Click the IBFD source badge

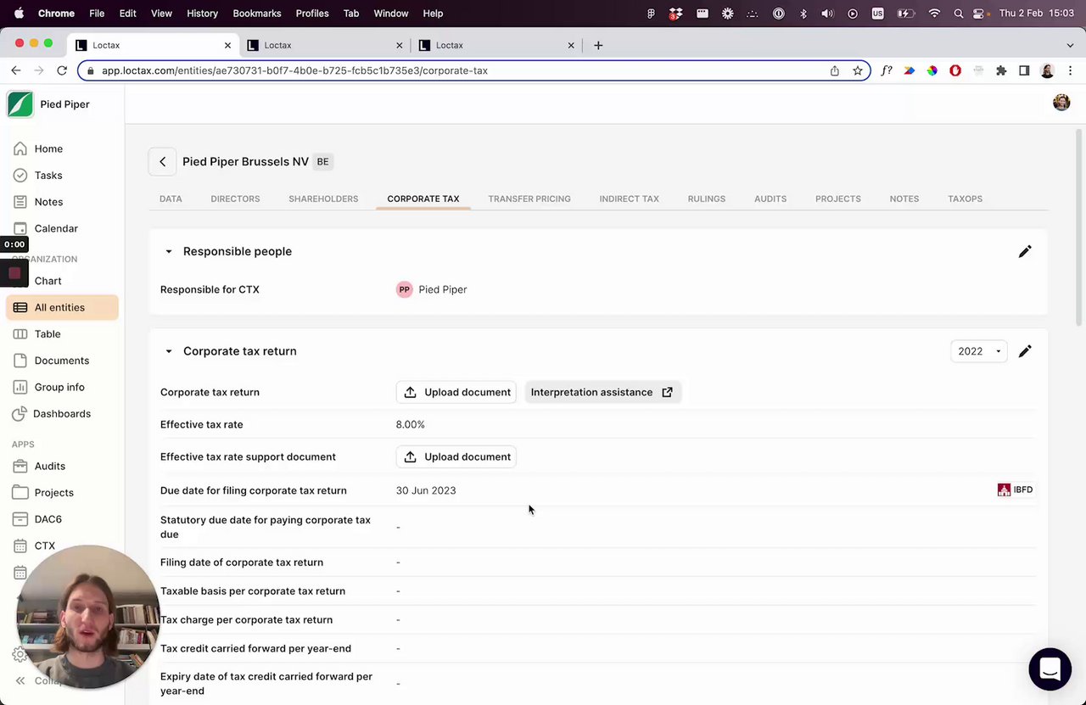pyautogui.click(x=1015, y=490)
